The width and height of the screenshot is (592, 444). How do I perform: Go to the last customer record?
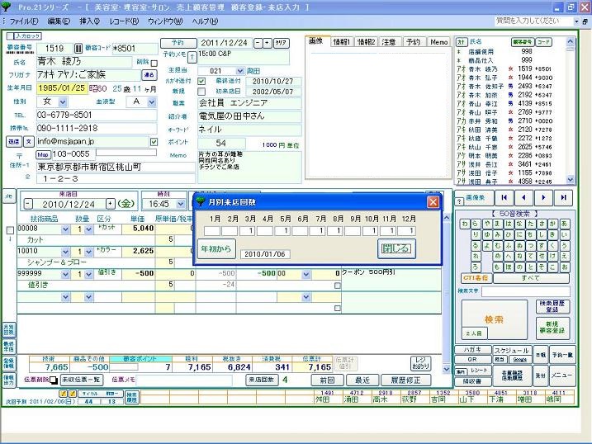click(563, 197)
